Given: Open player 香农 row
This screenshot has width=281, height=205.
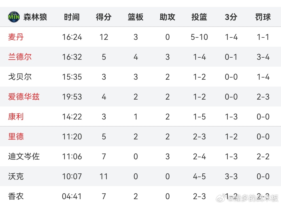Looking at the screenshot, I should click(x=141, y=196).
